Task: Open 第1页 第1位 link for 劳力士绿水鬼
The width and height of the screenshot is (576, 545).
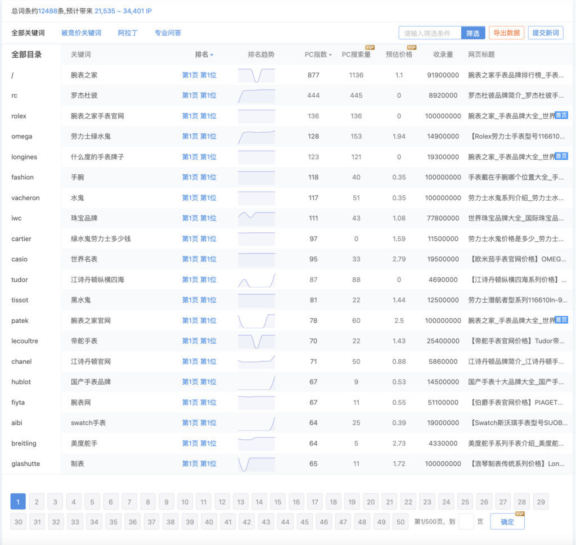Action: 199,136
